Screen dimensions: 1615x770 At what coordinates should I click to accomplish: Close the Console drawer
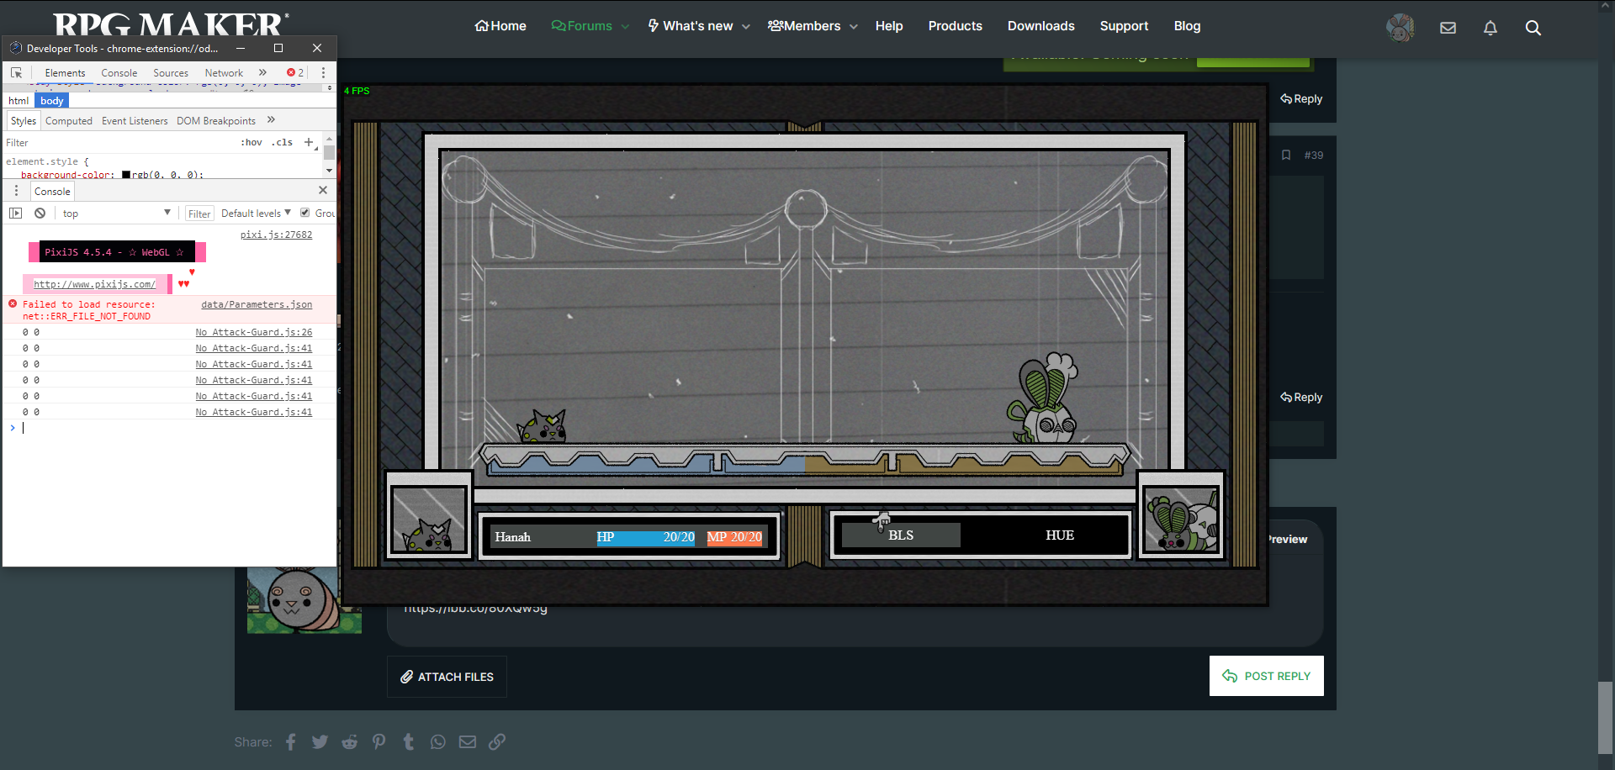323,191
